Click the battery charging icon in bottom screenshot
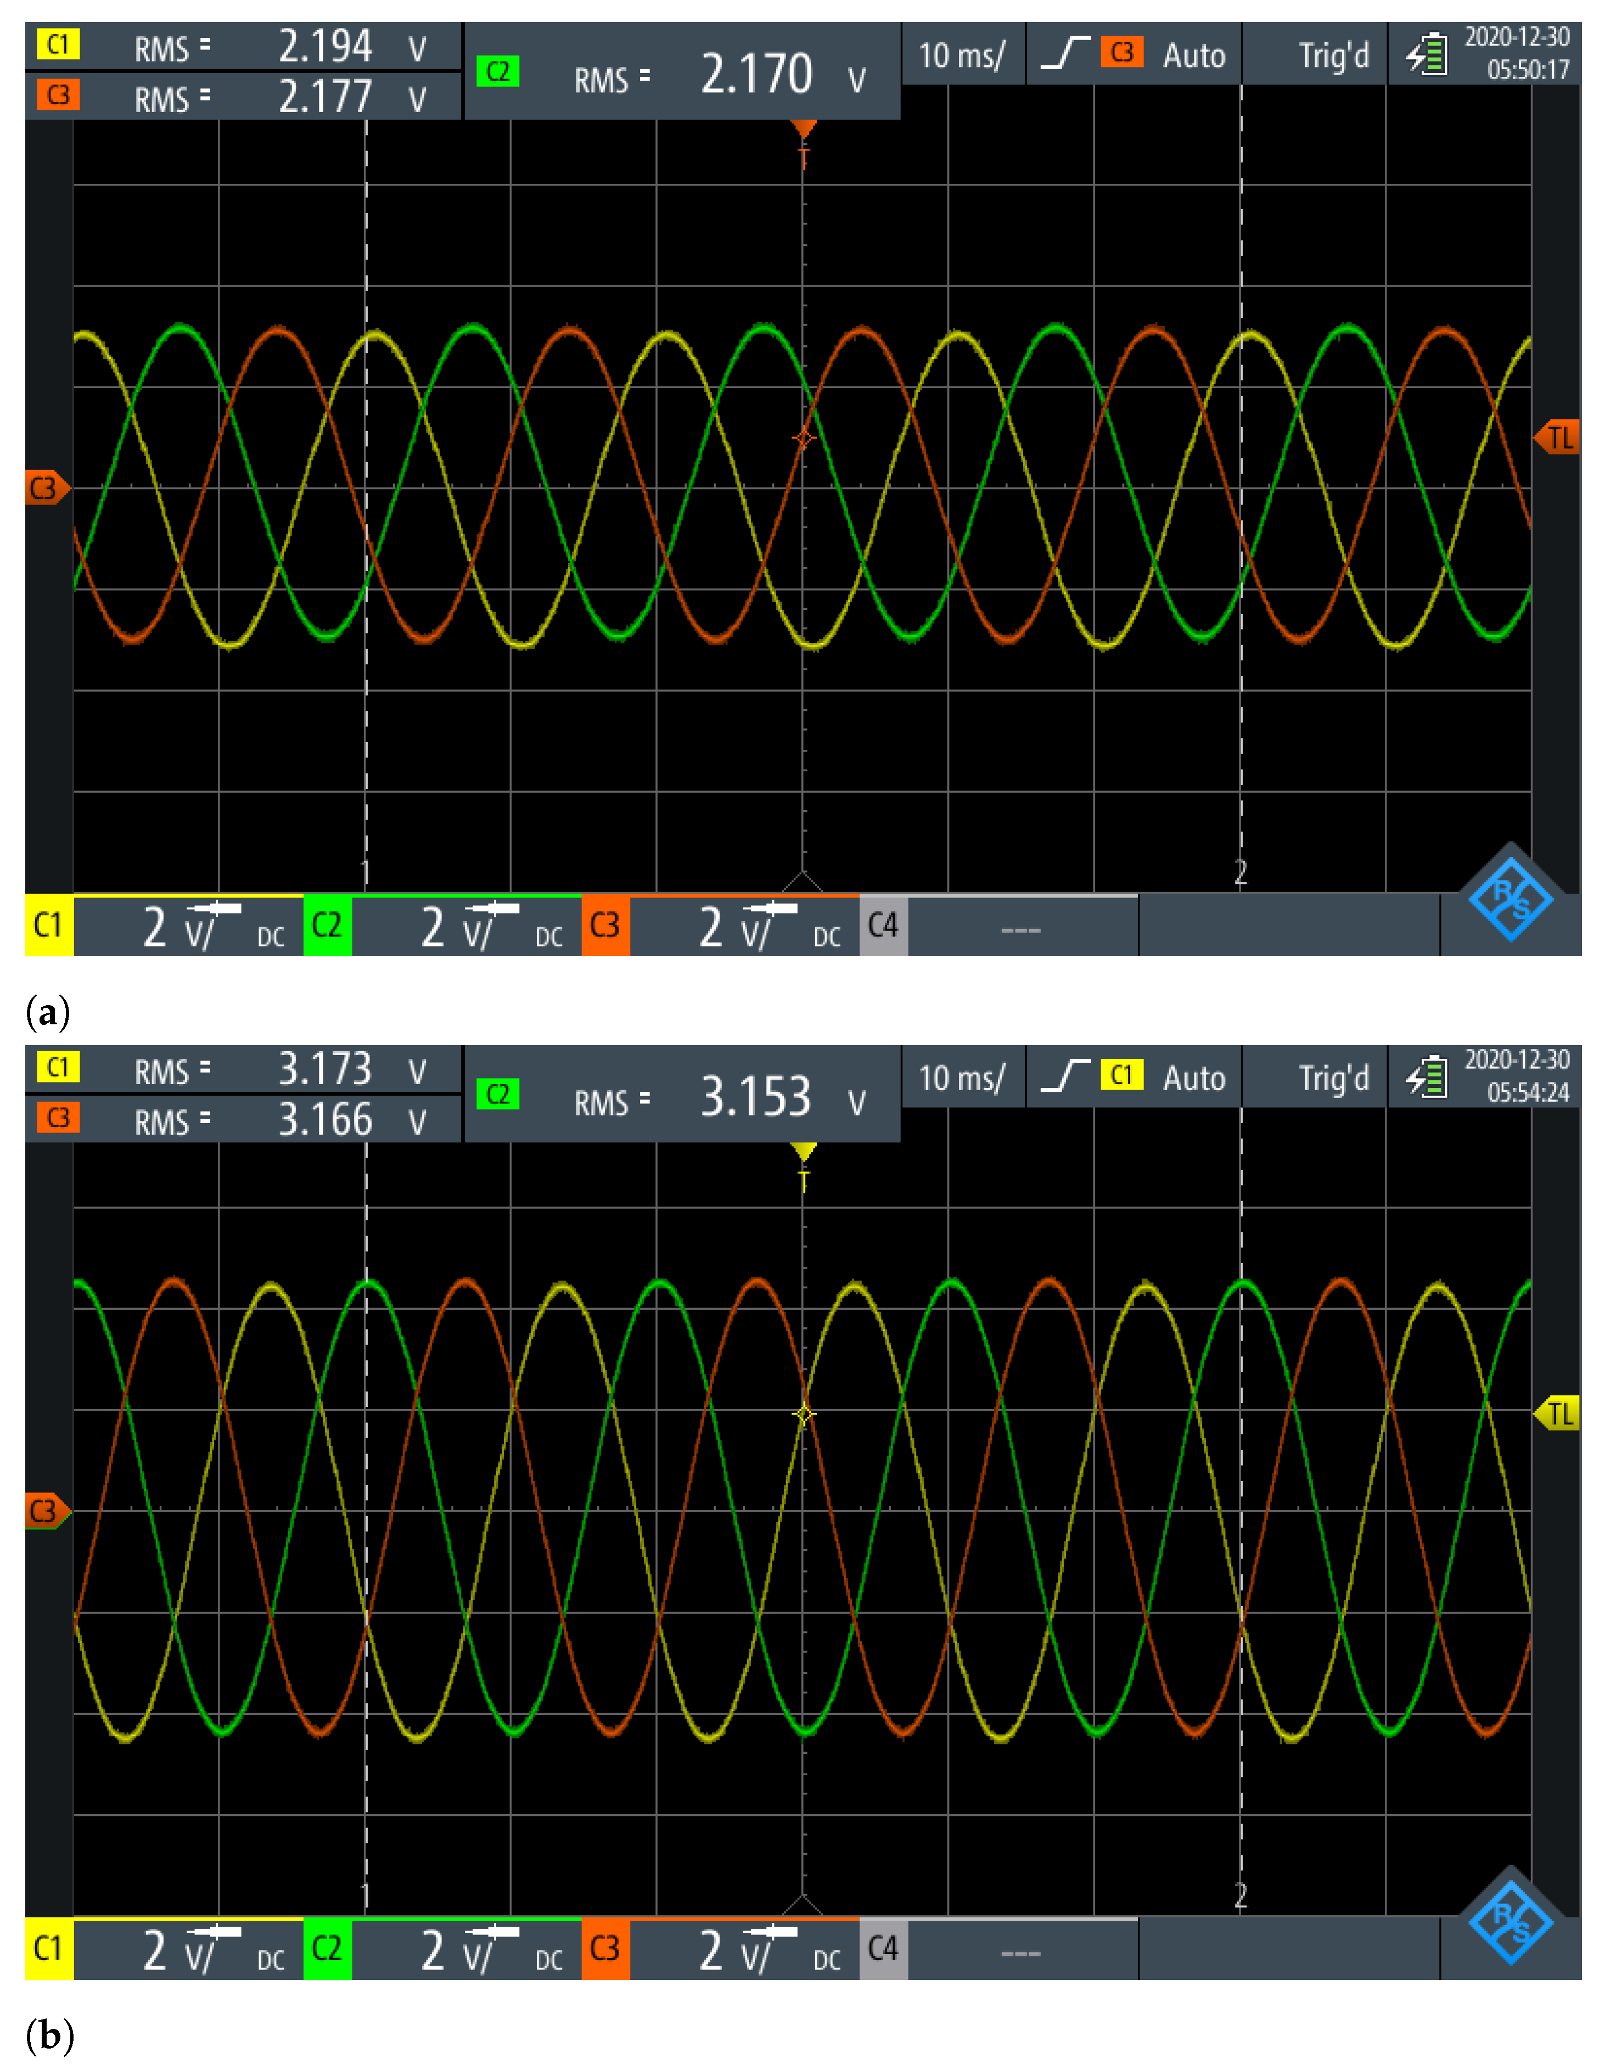Viewport: 1600px width, 2070px height. (1427, 1076)
